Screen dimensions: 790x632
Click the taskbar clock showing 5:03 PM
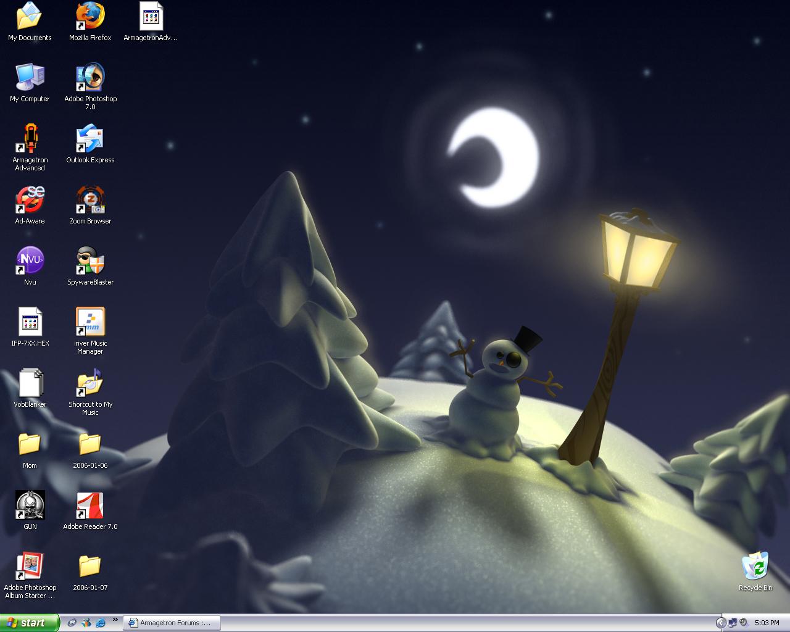point(767,623)
